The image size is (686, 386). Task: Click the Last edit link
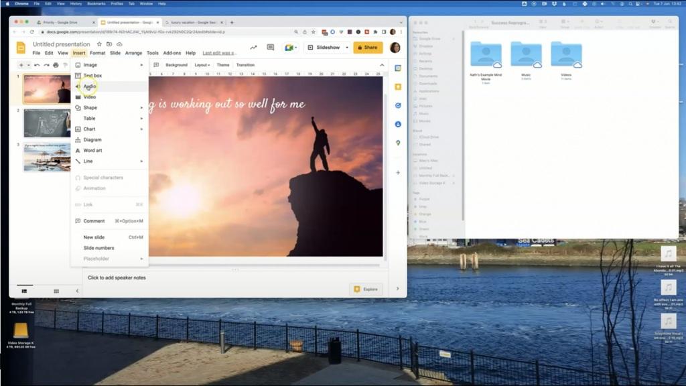tap(219, 53)
